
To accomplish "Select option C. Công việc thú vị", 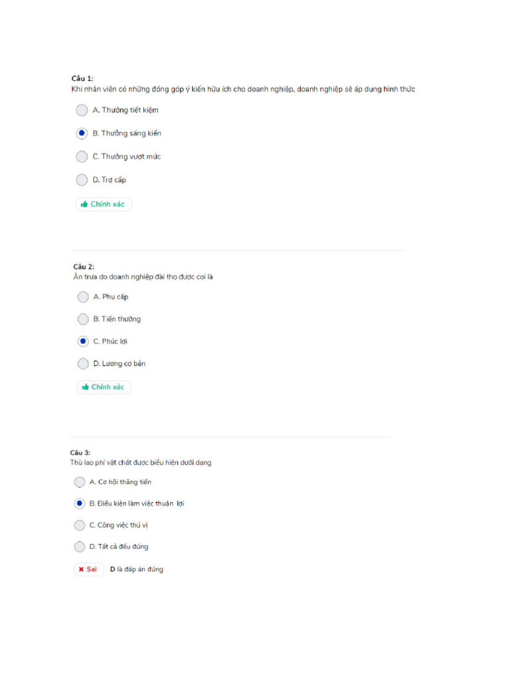I will (80, 525).
